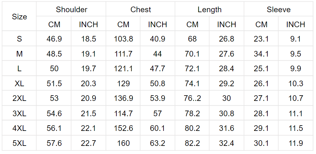Screen dimensions: 316x154
Task: Select the Shoulder column header
Action: pos(71,9)
